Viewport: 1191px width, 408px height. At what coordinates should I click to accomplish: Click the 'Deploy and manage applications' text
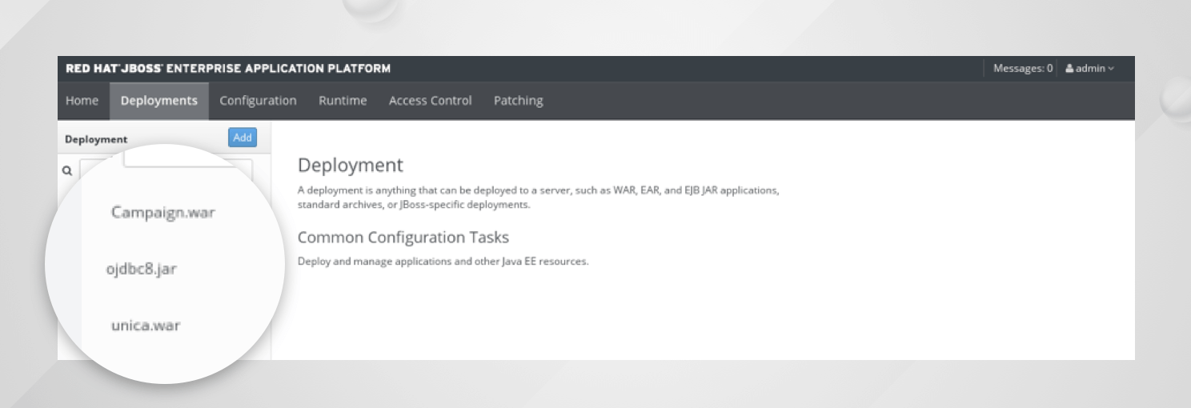pos(443,262)
